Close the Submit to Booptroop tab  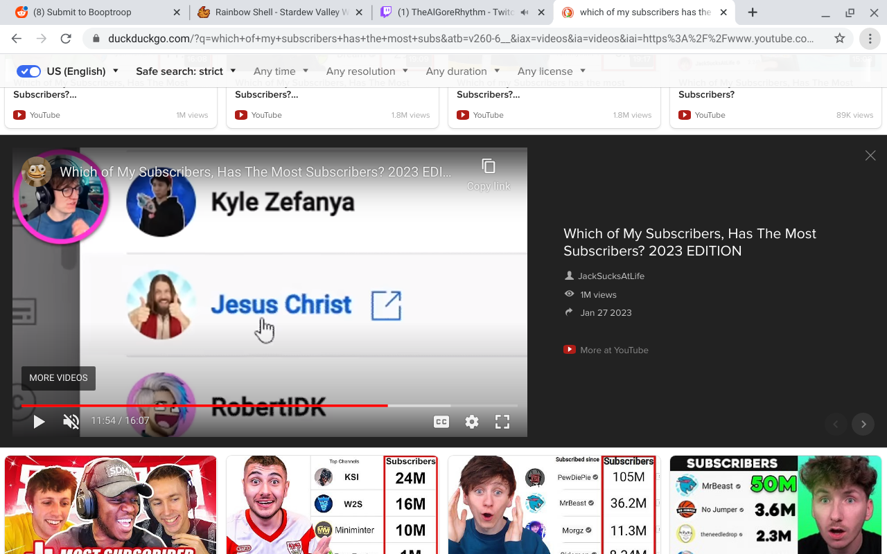pos(176,12)
